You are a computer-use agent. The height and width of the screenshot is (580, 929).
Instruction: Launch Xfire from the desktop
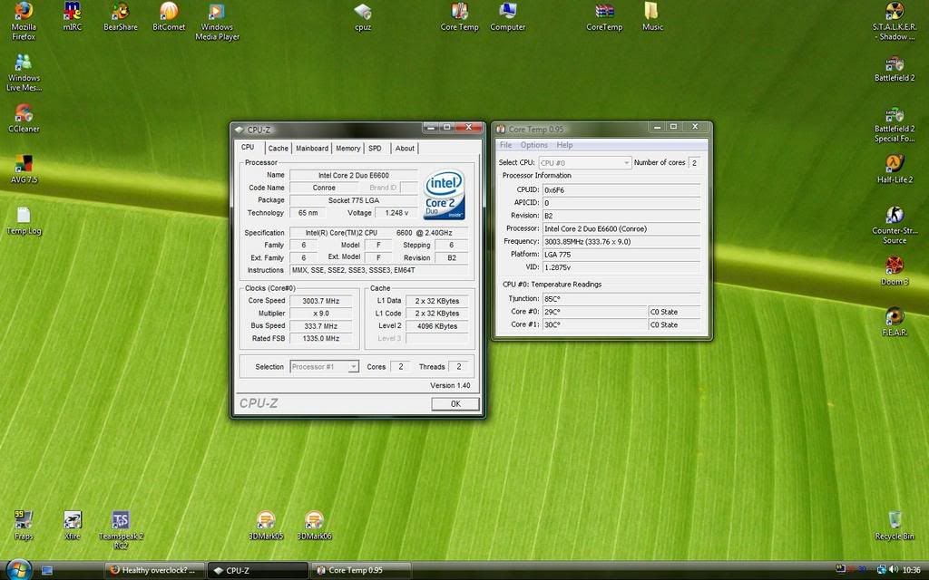click(x=73, y=526)
